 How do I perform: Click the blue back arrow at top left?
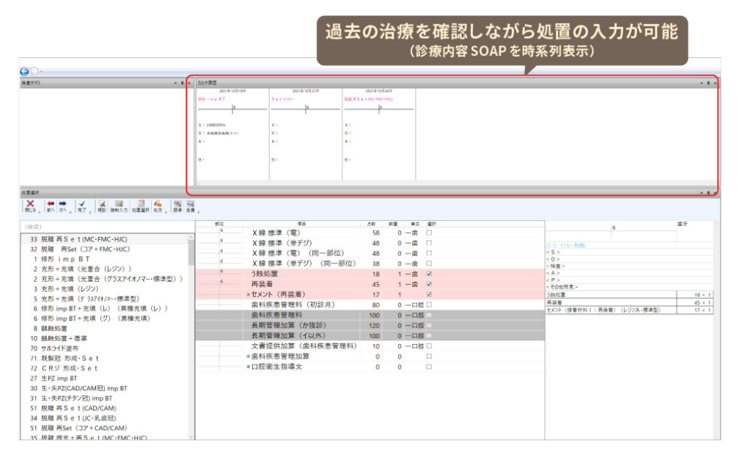[x=24, y=71]
